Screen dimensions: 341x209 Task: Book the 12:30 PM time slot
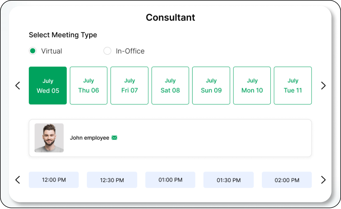tap(112, 180)
